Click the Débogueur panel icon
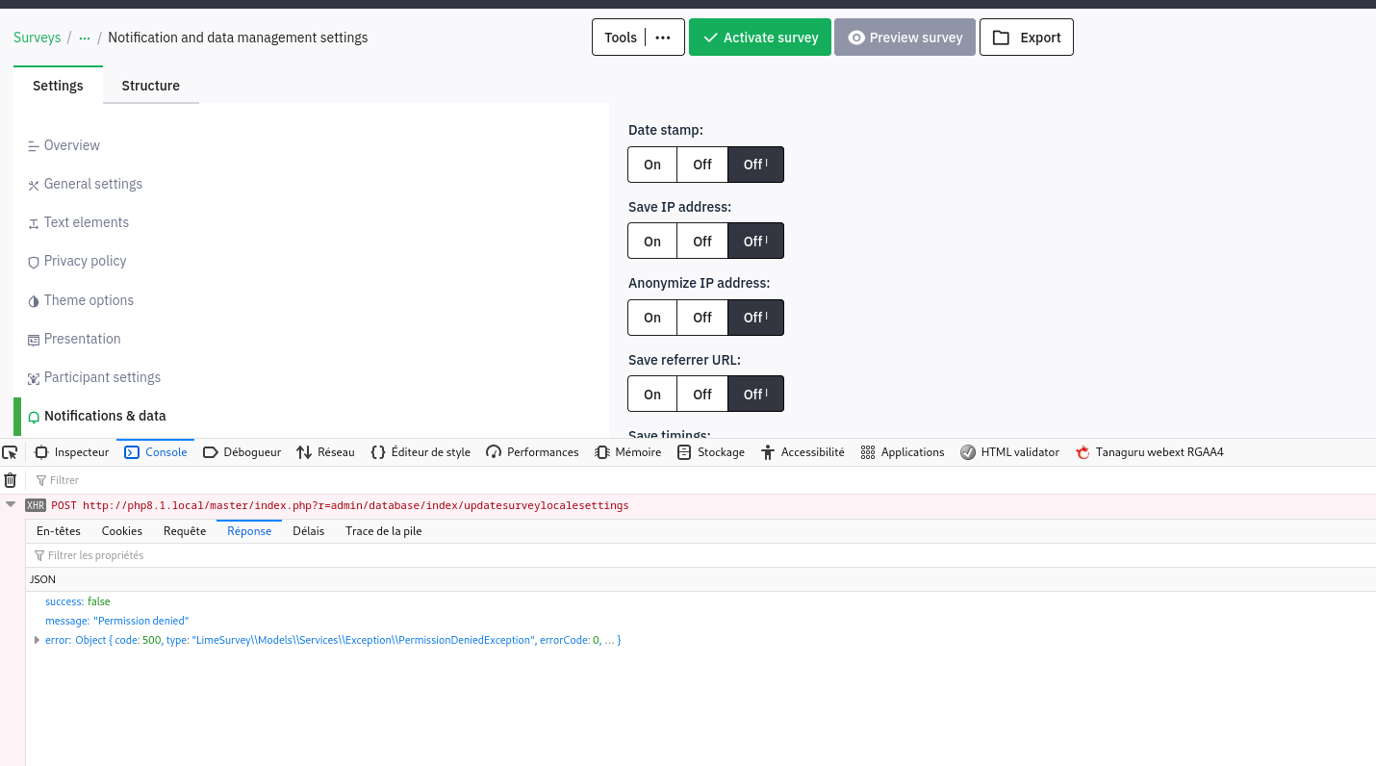The width and height of the screenshot is (1376, 766). point(211,452)
